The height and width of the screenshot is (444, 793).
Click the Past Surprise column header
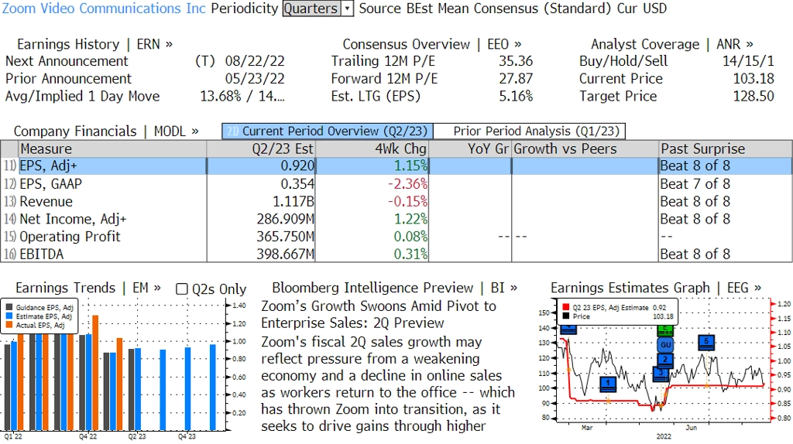725,149
